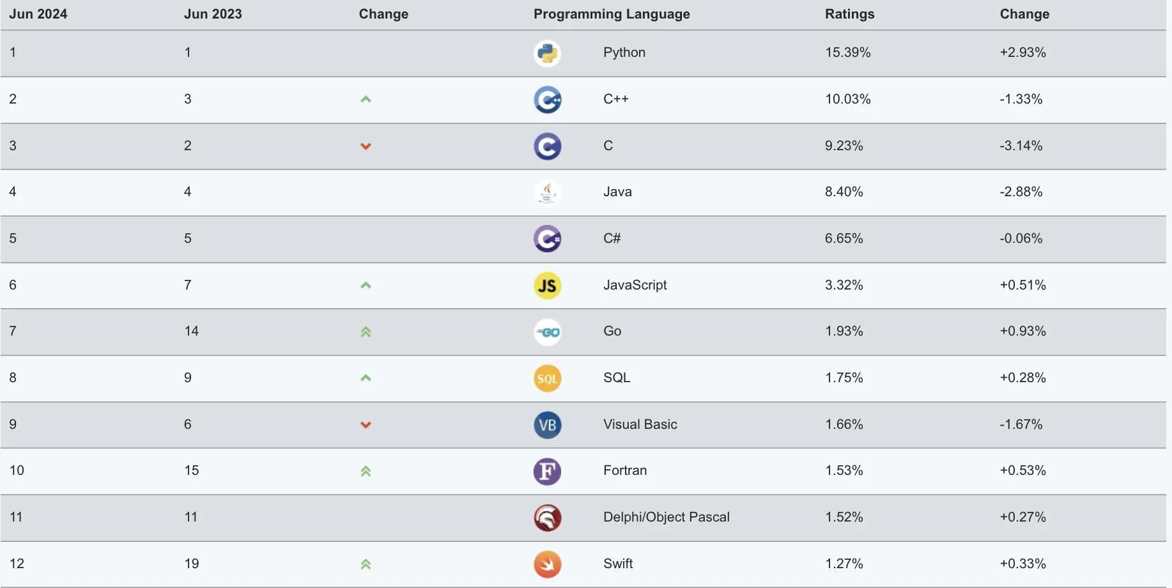Click the orange SQL icon
Viewport: 1172px width, 588px height.
click(x=547, y=378)
